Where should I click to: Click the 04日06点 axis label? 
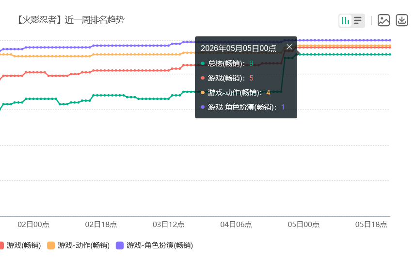pos(236,225)
